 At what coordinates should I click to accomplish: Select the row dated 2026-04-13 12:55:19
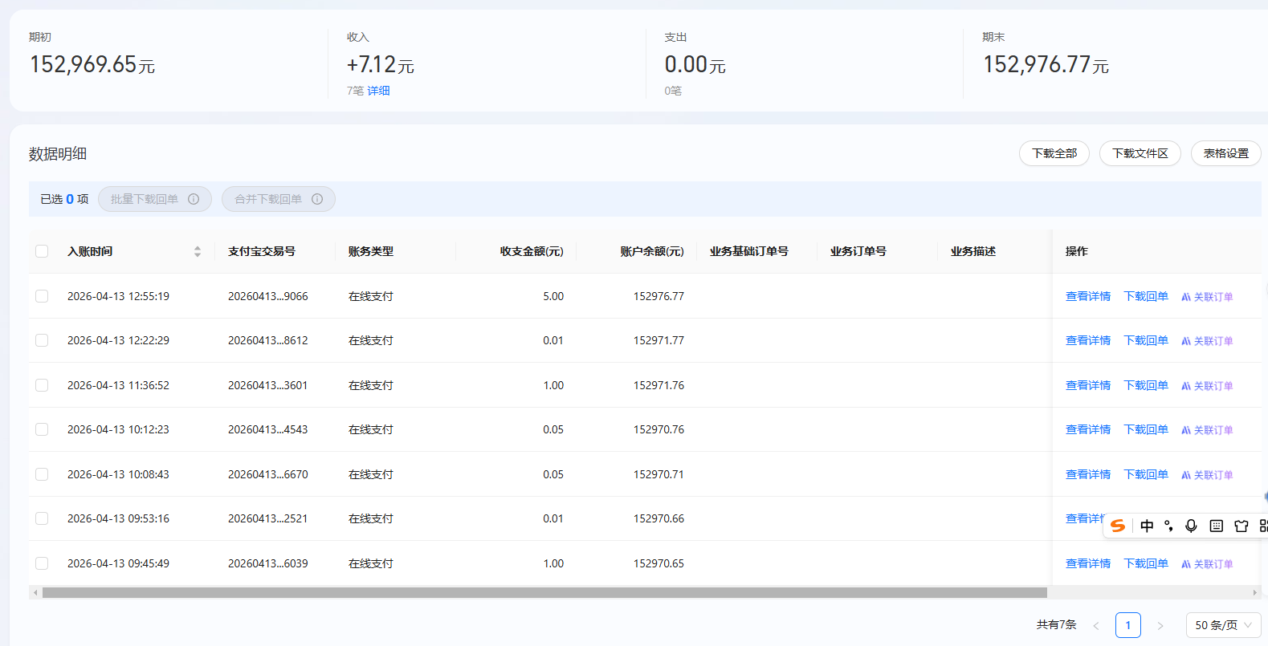point(42,296)
